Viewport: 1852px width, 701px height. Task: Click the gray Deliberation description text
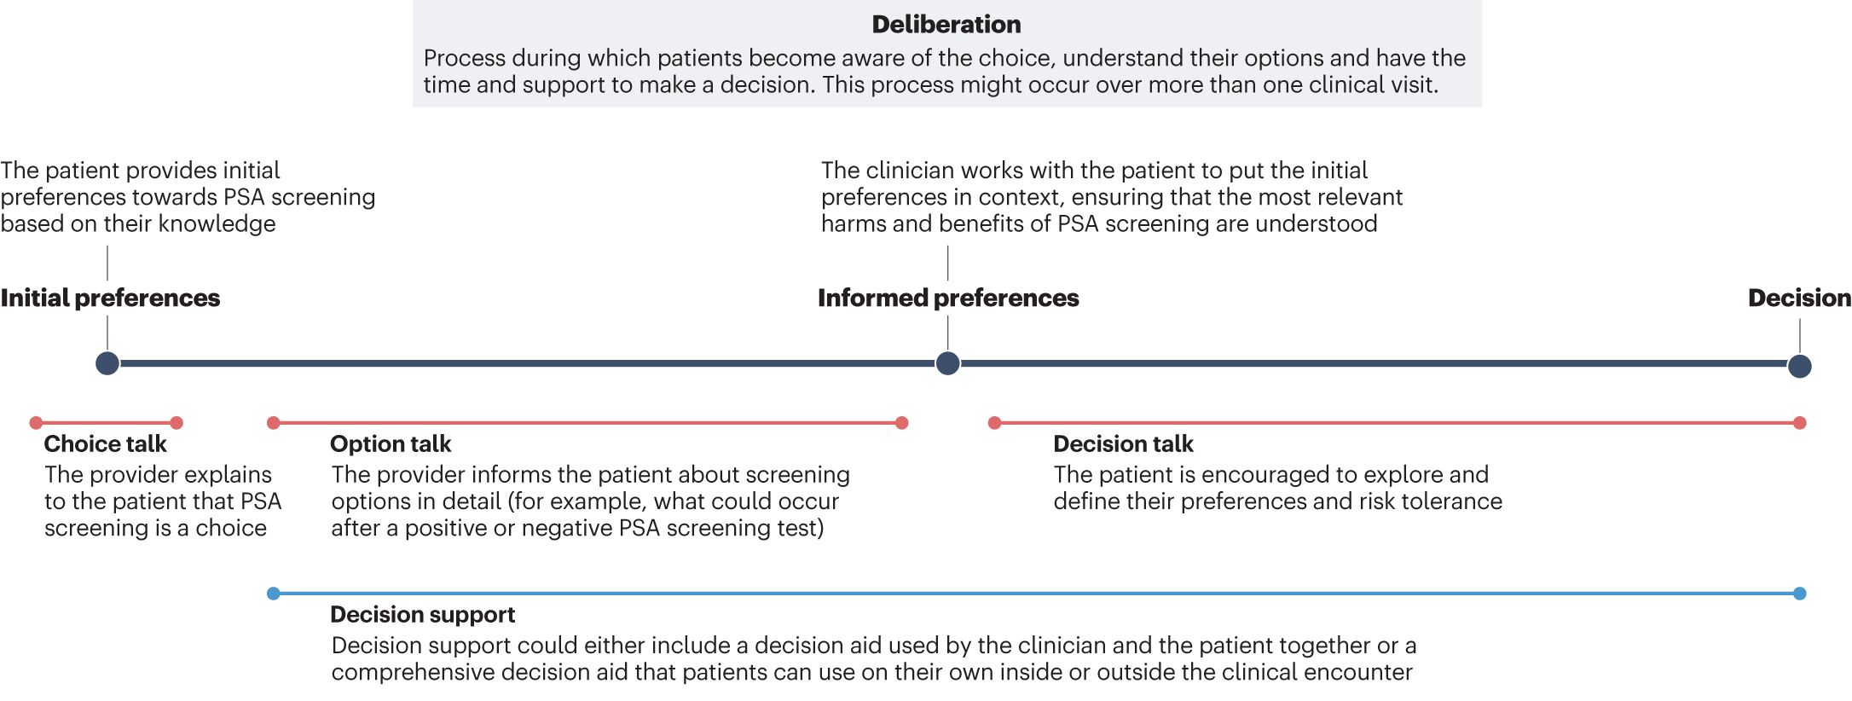point(944,72)
